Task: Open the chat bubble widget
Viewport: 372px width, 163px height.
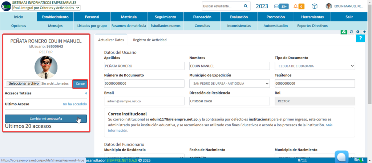Action: pos(341,157)
